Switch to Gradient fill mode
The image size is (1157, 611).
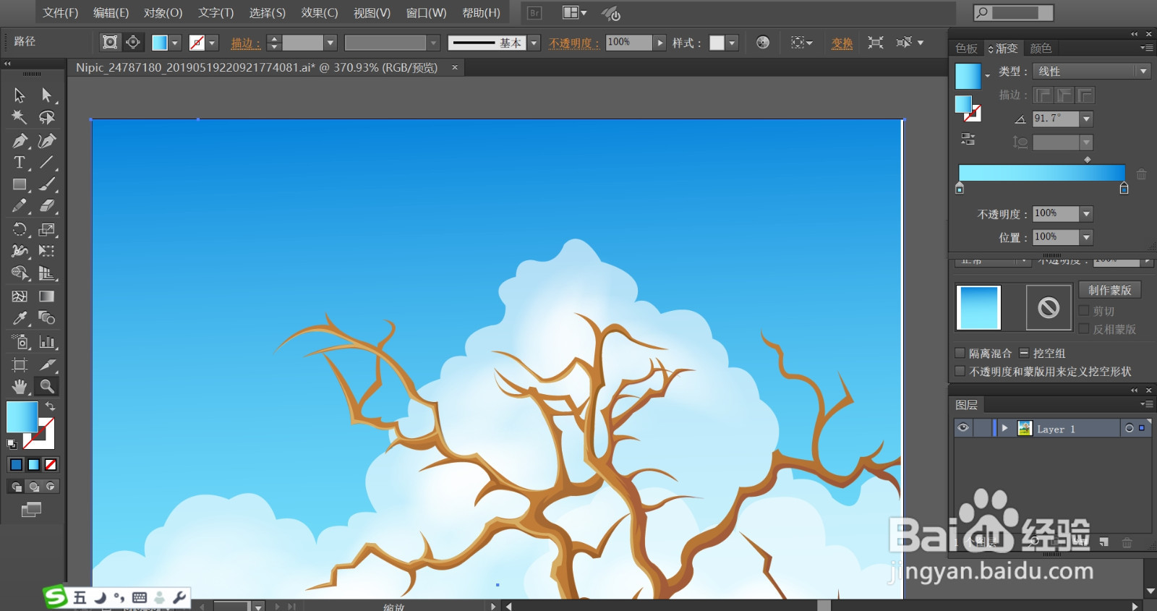33,464
